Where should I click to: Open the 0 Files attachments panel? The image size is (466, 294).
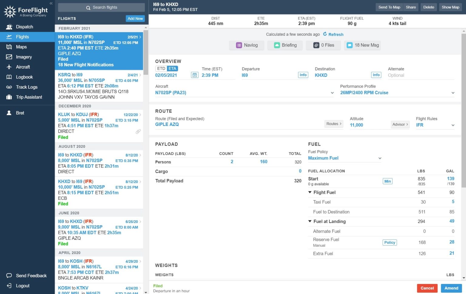pyautogui.click(x=323, y=45)
